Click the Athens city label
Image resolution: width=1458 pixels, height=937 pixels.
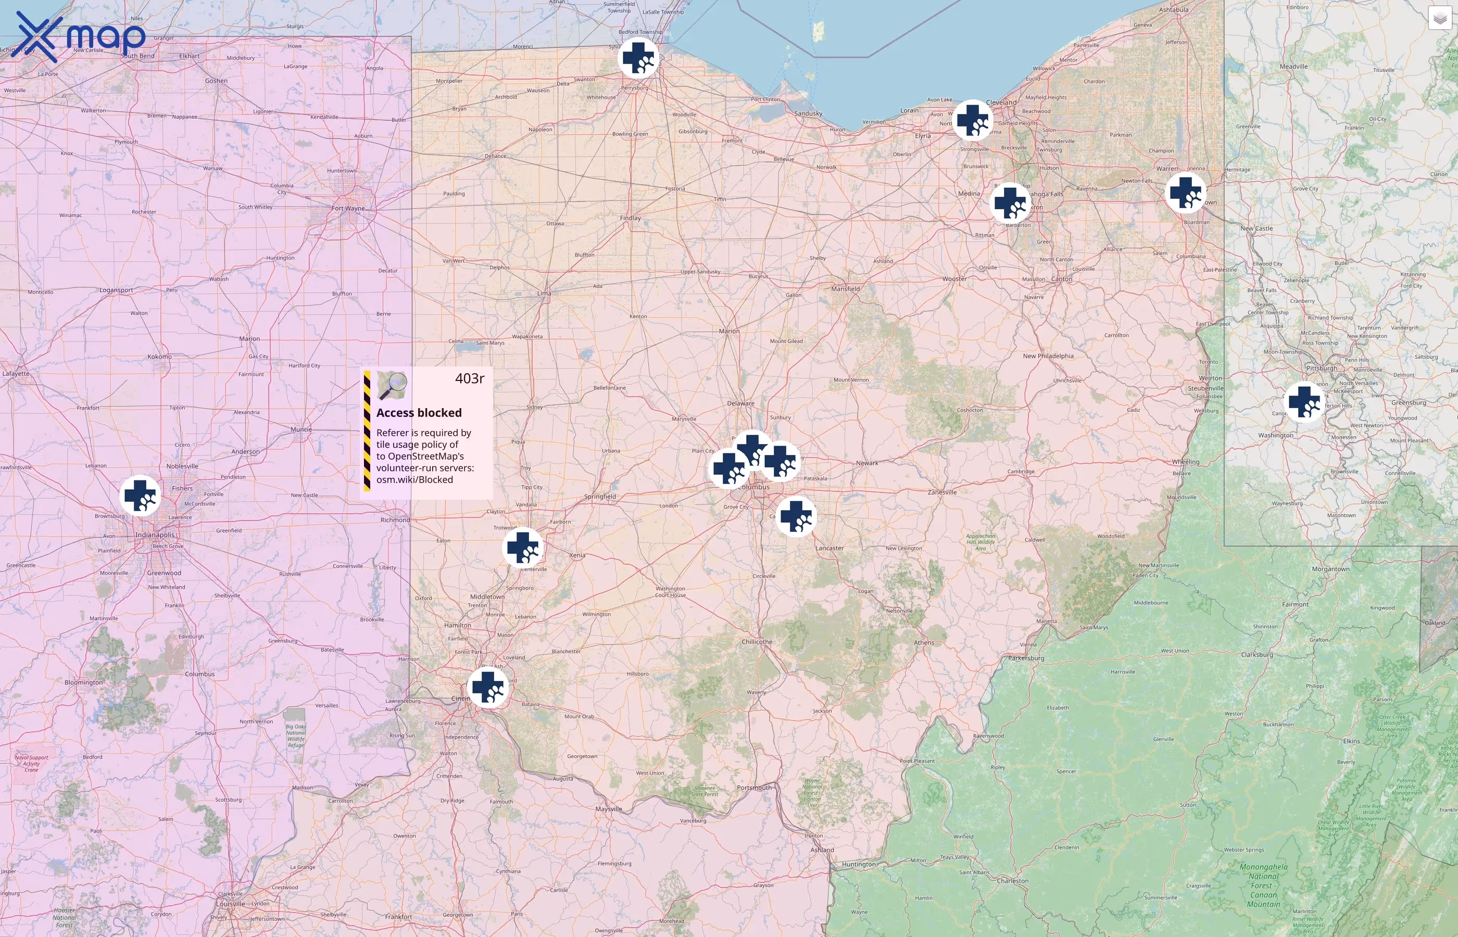[x=924, y=642]
